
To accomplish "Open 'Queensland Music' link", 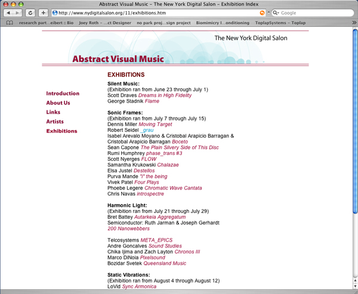I will (x=165, y=264).
